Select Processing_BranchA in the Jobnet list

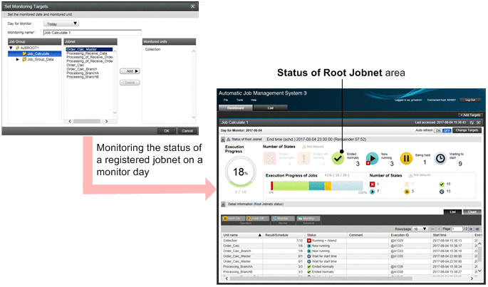tap(83, 73)
